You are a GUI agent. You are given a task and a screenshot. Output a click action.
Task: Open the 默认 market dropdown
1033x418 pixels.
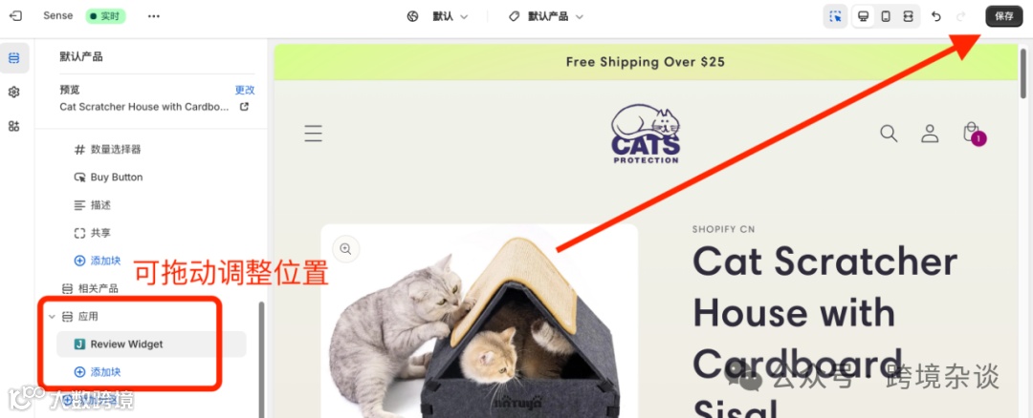(x=437, y=16)
